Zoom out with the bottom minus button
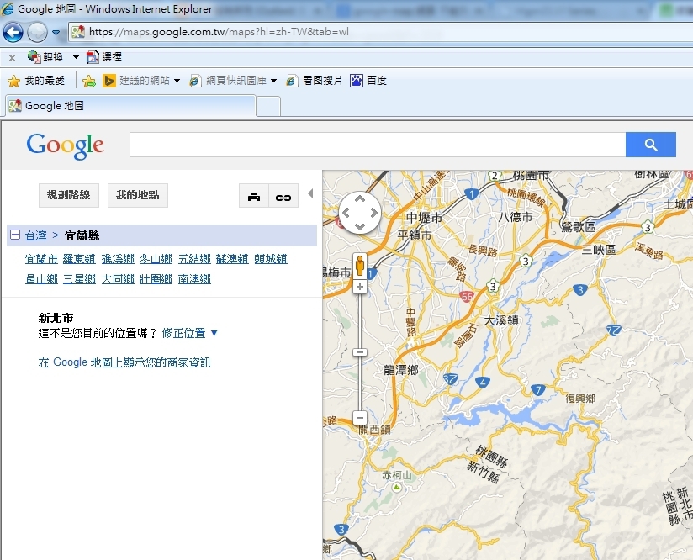This screenshot has width=693, height=560. (360, 418)
